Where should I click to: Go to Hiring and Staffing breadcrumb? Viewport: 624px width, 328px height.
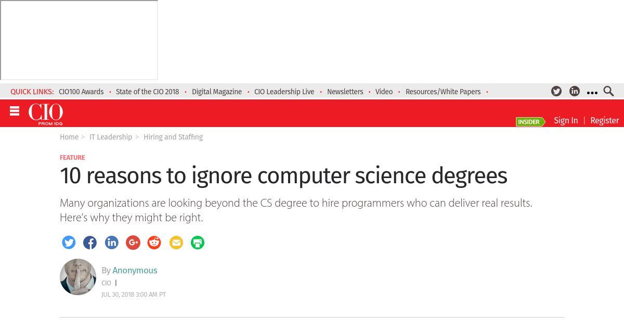click(173, 137)
